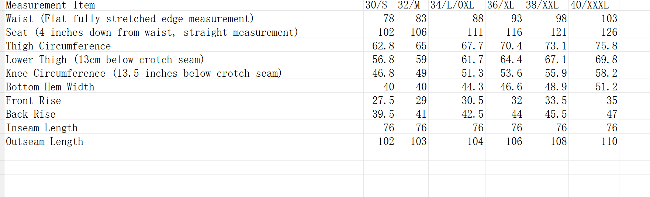Image resolution: width=650 pixels, height=197 pixels.
Task: Select the Measurement Item header cell
Action: [184, 5]
